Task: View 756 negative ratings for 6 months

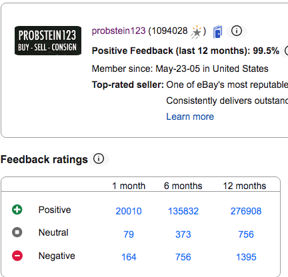Action: [183, 257]
